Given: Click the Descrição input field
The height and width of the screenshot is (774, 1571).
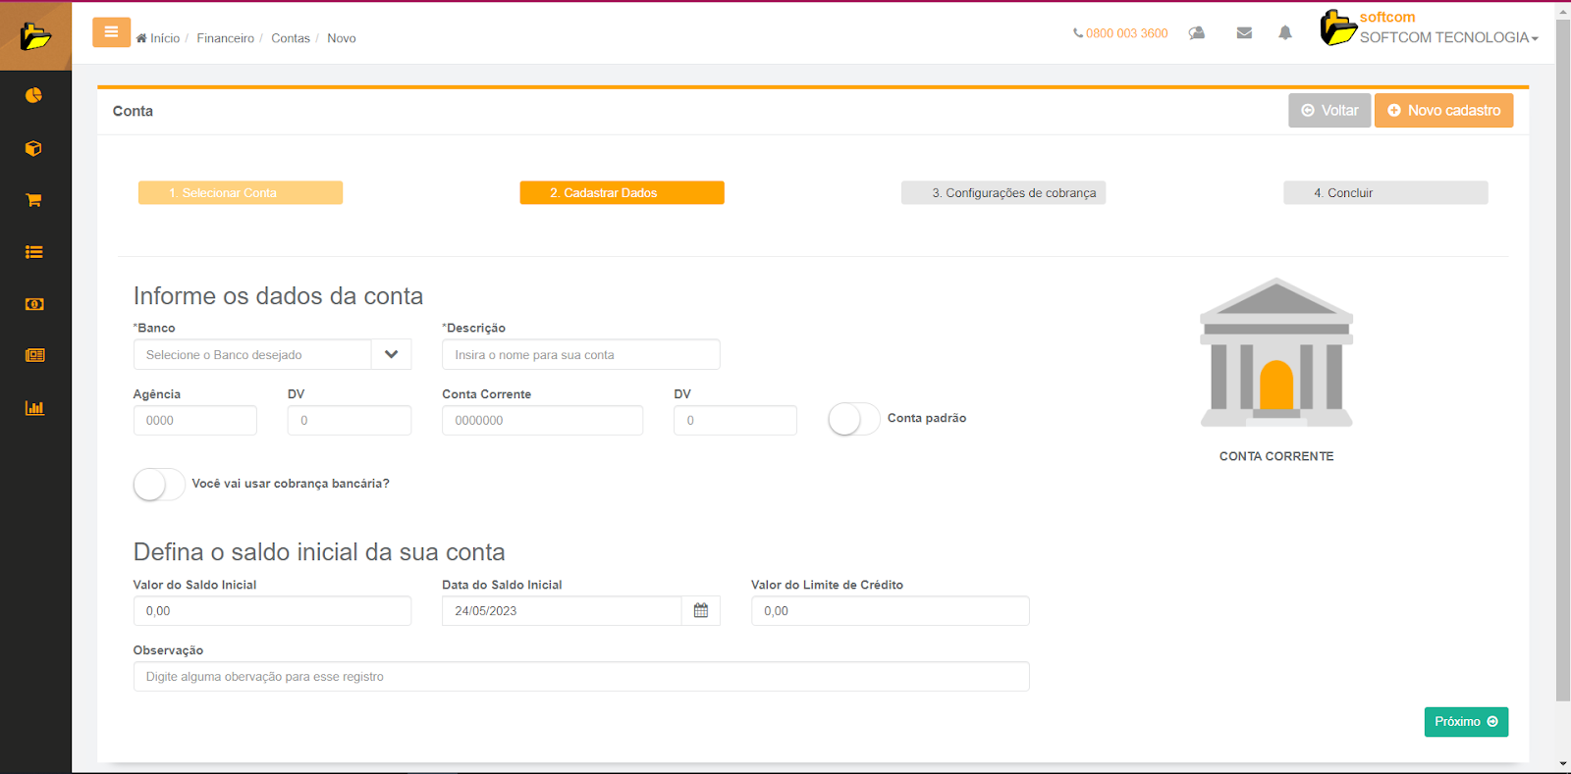Looking at the screenshot, I should point(580,355).
